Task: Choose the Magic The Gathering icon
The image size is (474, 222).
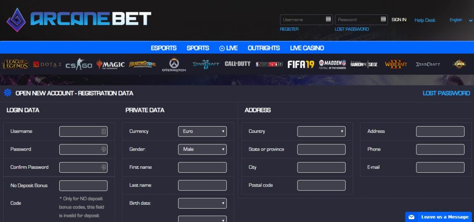Action: (111, 65)
